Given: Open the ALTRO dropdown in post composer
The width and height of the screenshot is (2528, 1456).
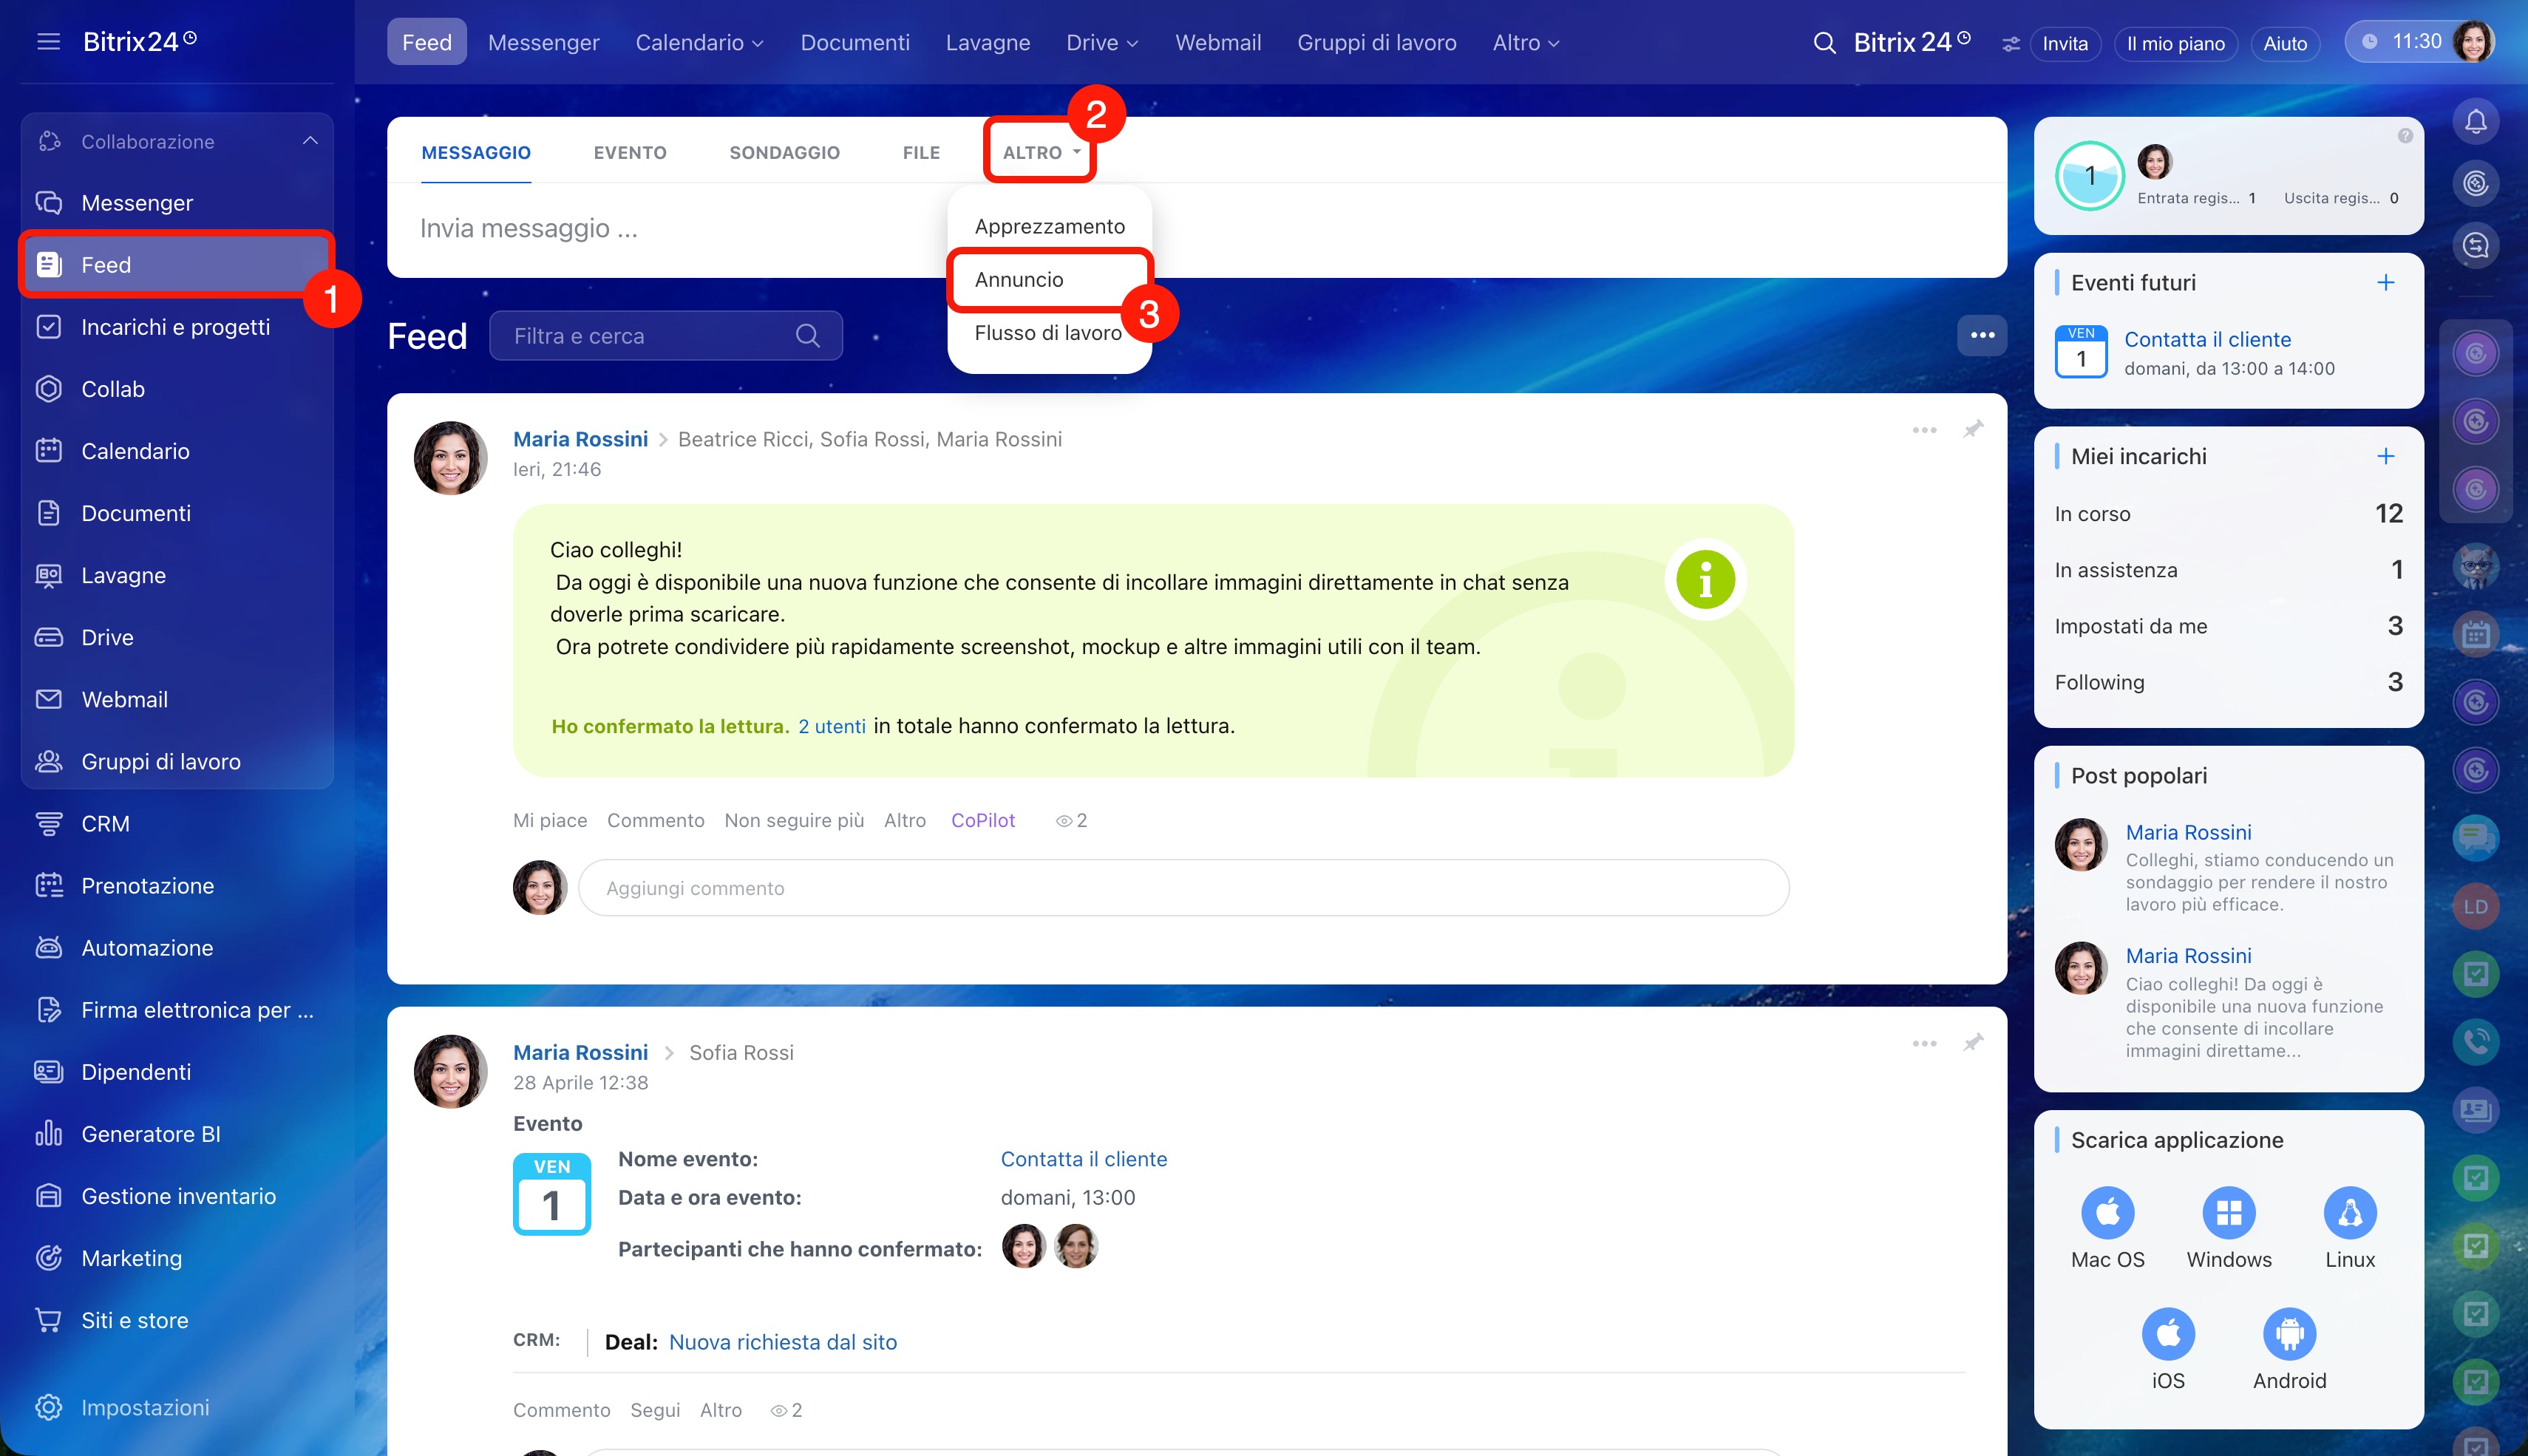Looking at the screenshot, I should tap(1040, 152).
